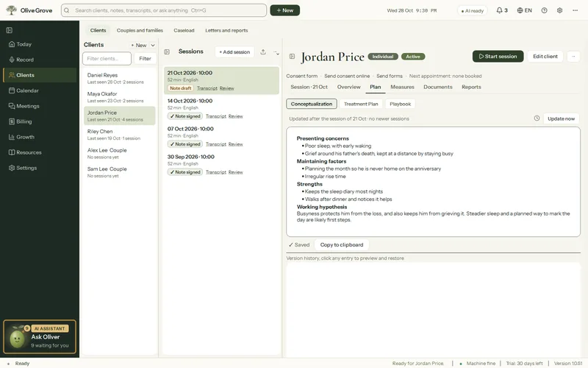Go to Today in sidebar
The height and width of the screenshot is (368, 588).
40,44
